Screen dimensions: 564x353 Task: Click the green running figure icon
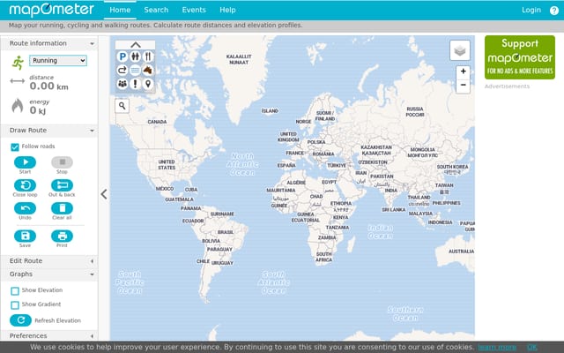coord(18,63)
